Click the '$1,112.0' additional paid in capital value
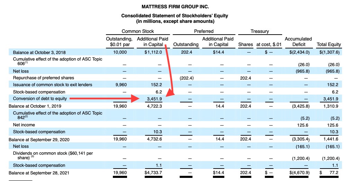The image size is (350, 181). [153, 52]
